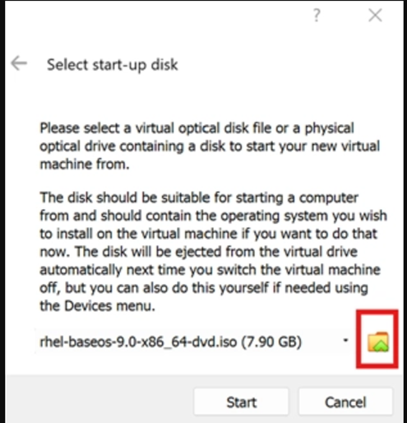The width and height of the screenshot is (407, 423).
Task: Click Start to boot the virtual machine
Action: (241, 402)
